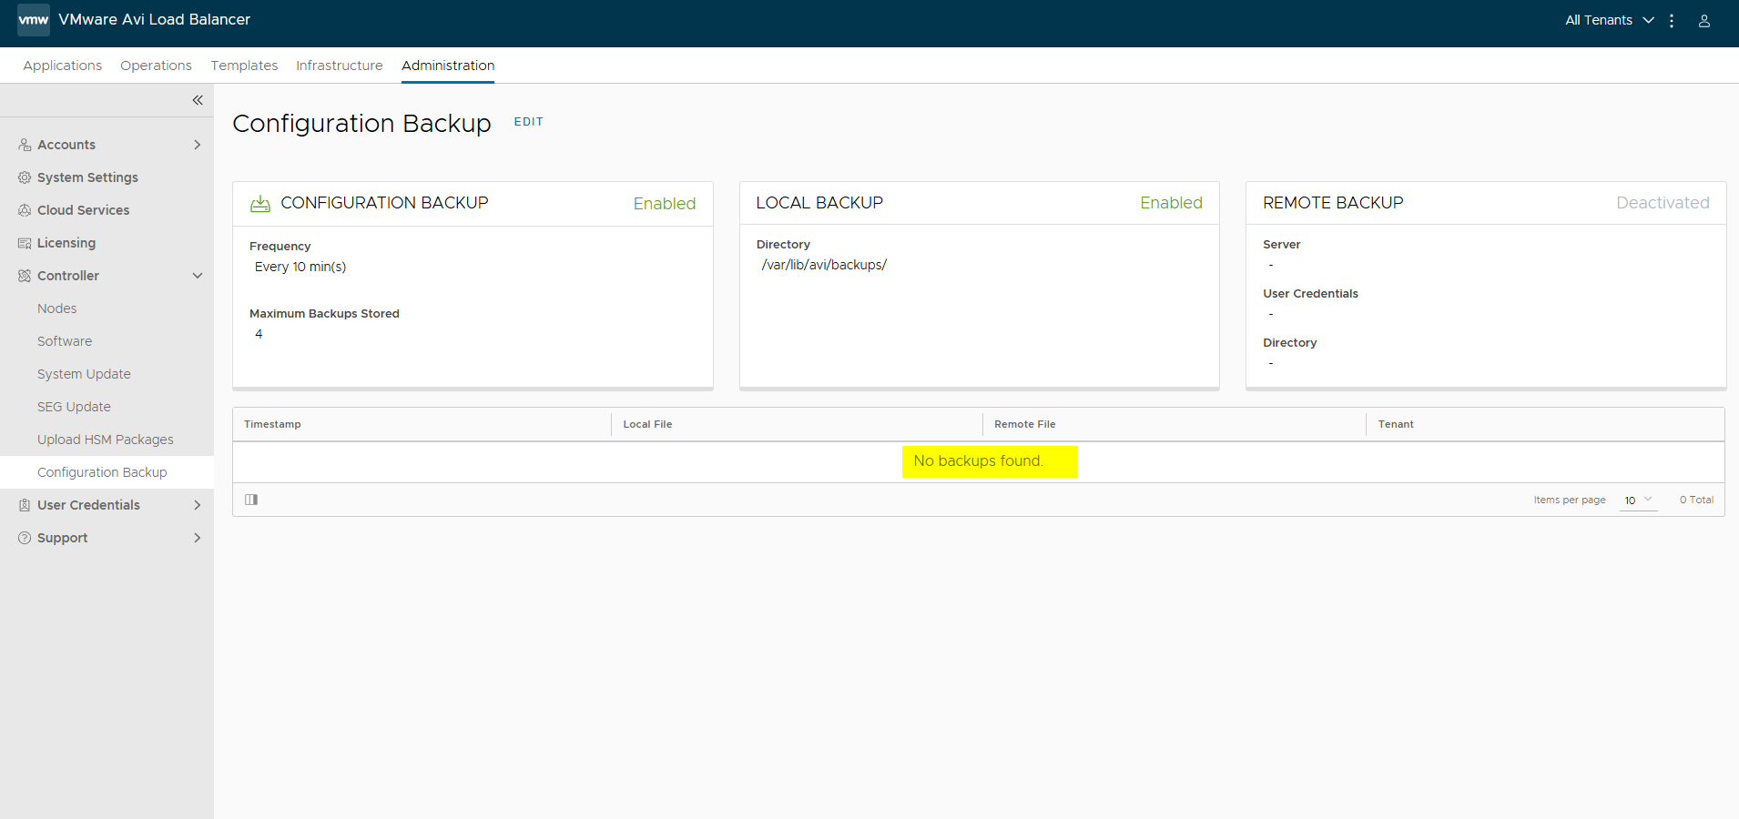Open the vertical three-dot menu

pos(1672,21)
